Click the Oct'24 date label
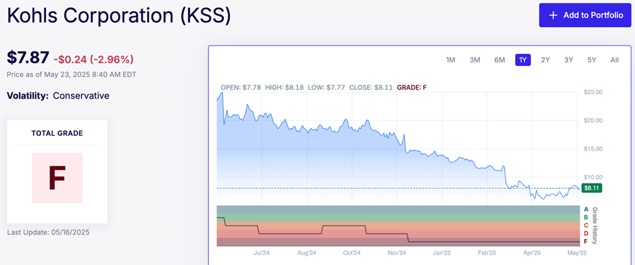 352,253
